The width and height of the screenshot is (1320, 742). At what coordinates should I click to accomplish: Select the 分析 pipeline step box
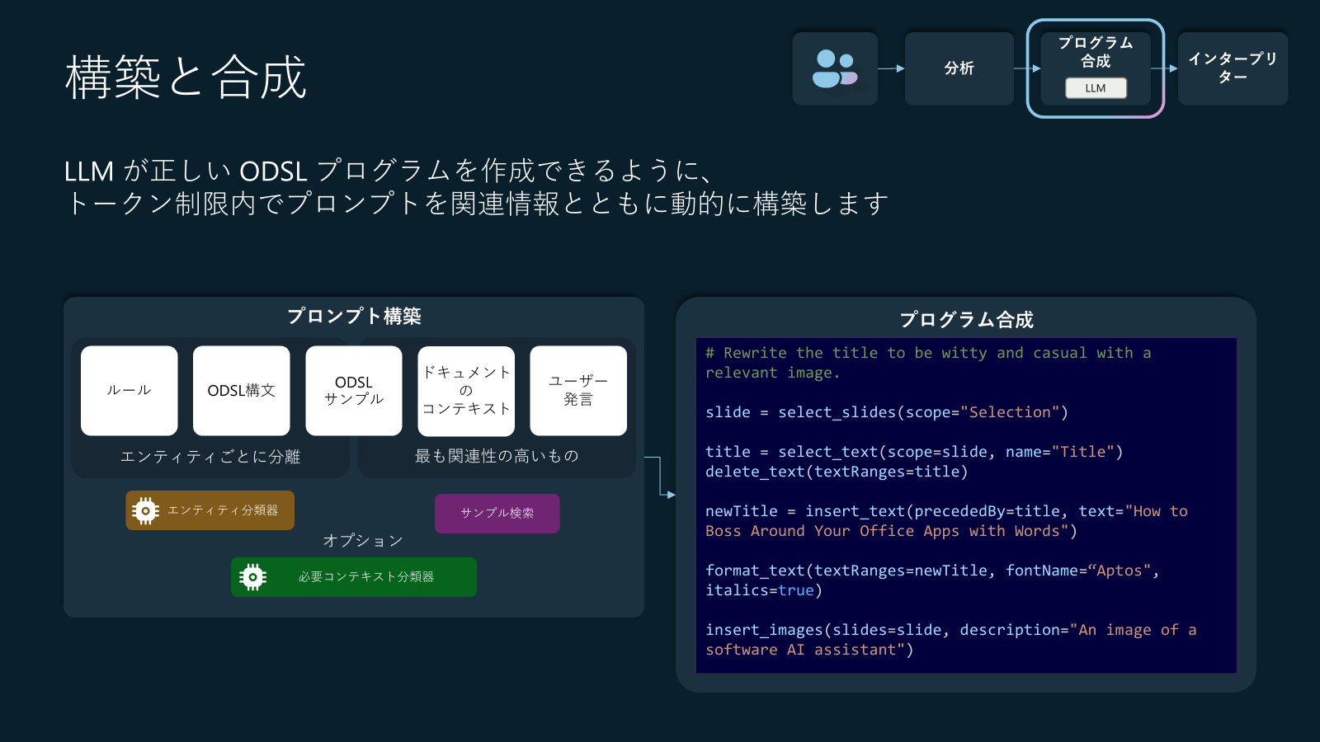[x=959, y=68]
